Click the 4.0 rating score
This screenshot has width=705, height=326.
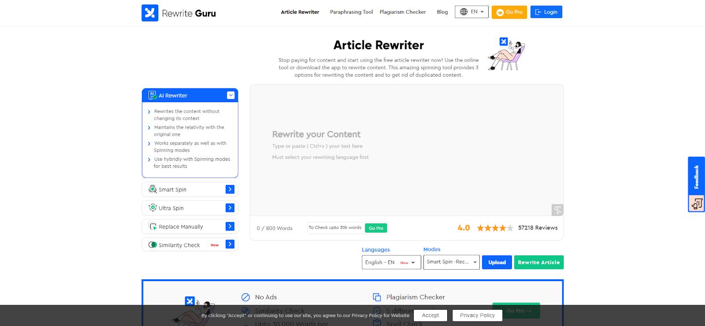pos(464,228)
